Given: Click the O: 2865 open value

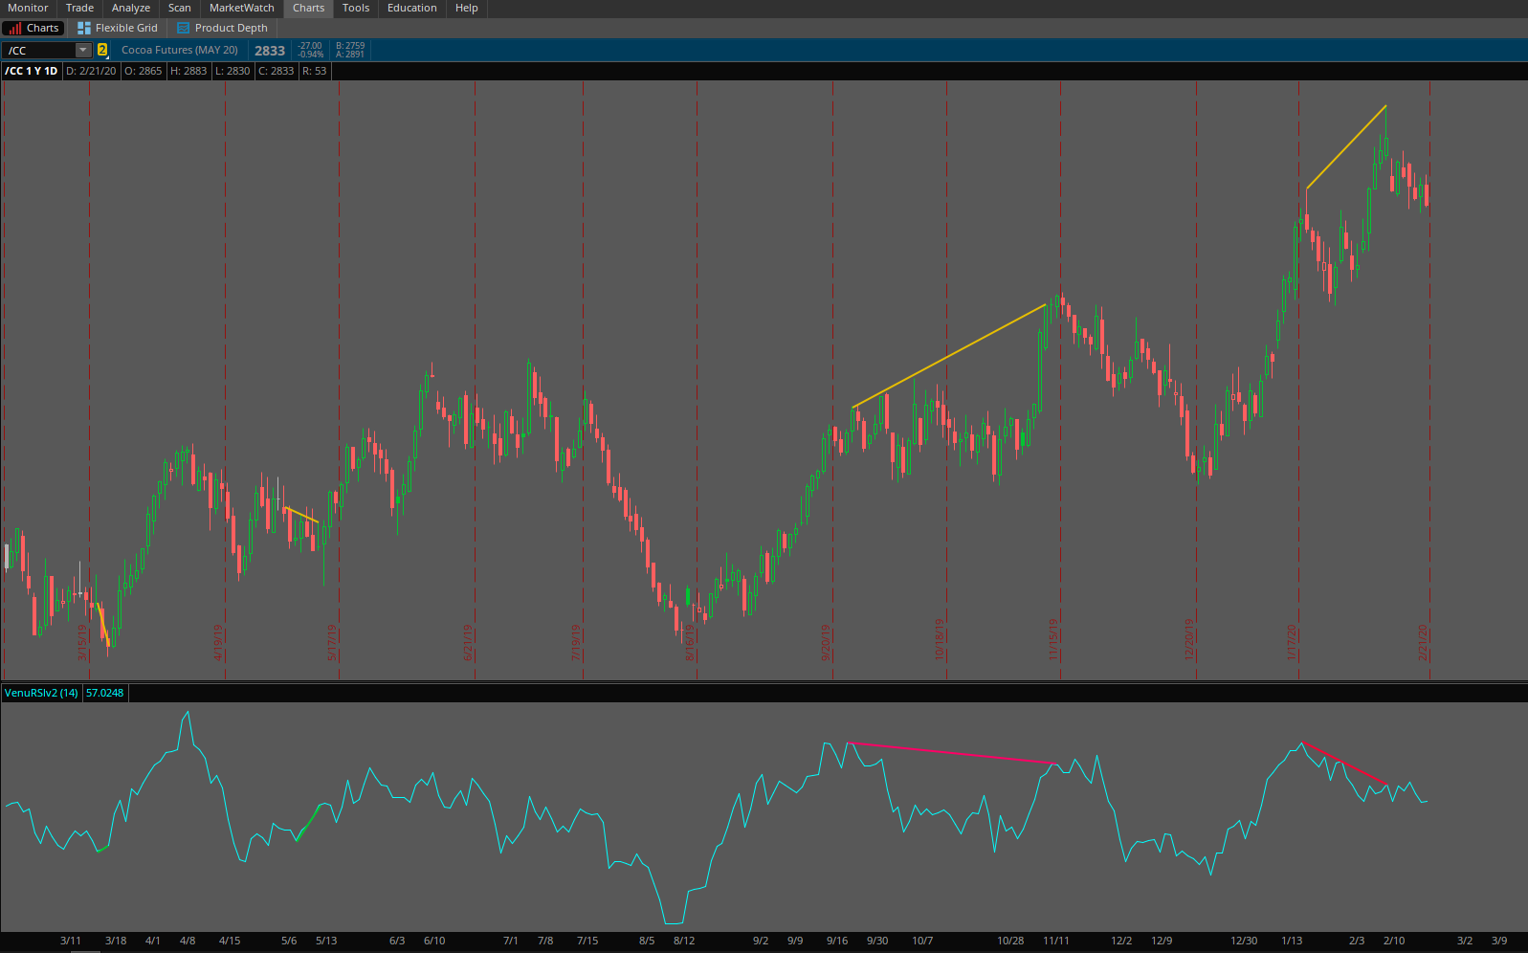Looking at the screenshot, I should tap(144, 71).
